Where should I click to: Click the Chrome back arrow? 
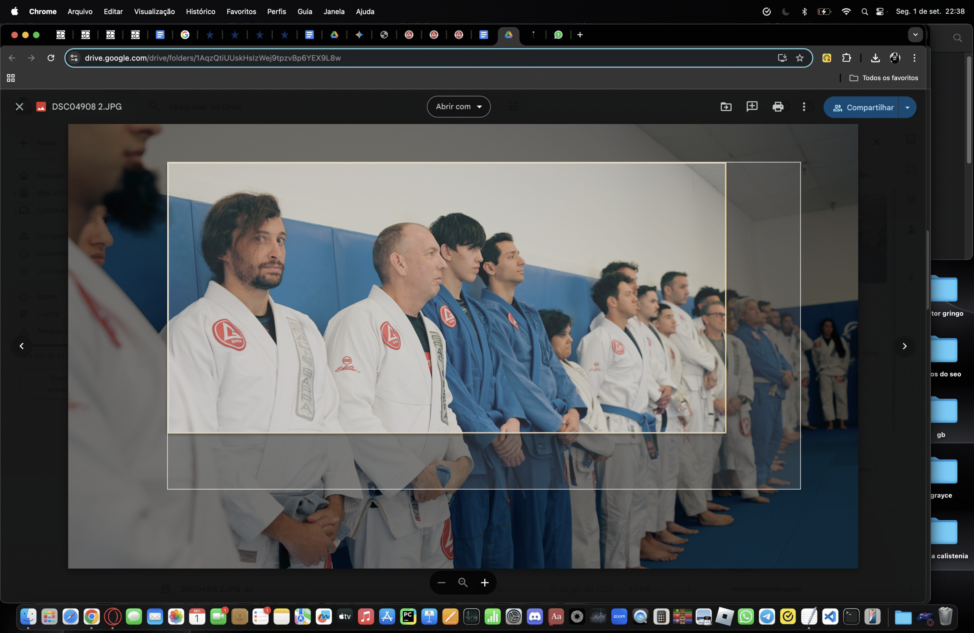coord(12,58)
